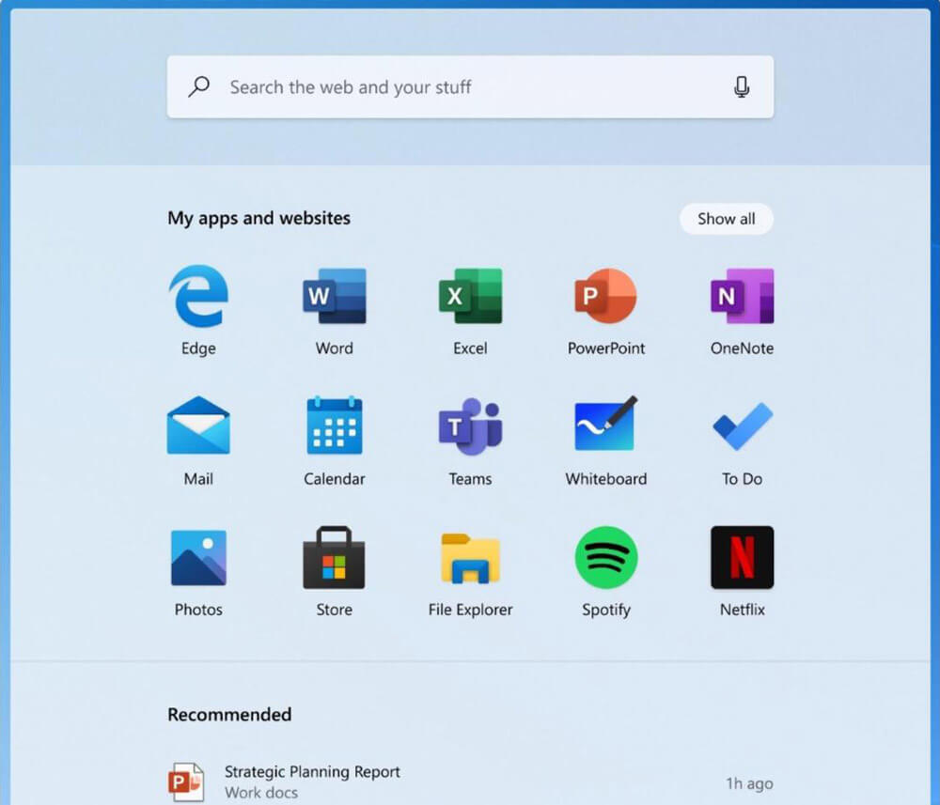Launch Word from the apps grid
This screenshot has height=805, width=940.
coord(334,296)
